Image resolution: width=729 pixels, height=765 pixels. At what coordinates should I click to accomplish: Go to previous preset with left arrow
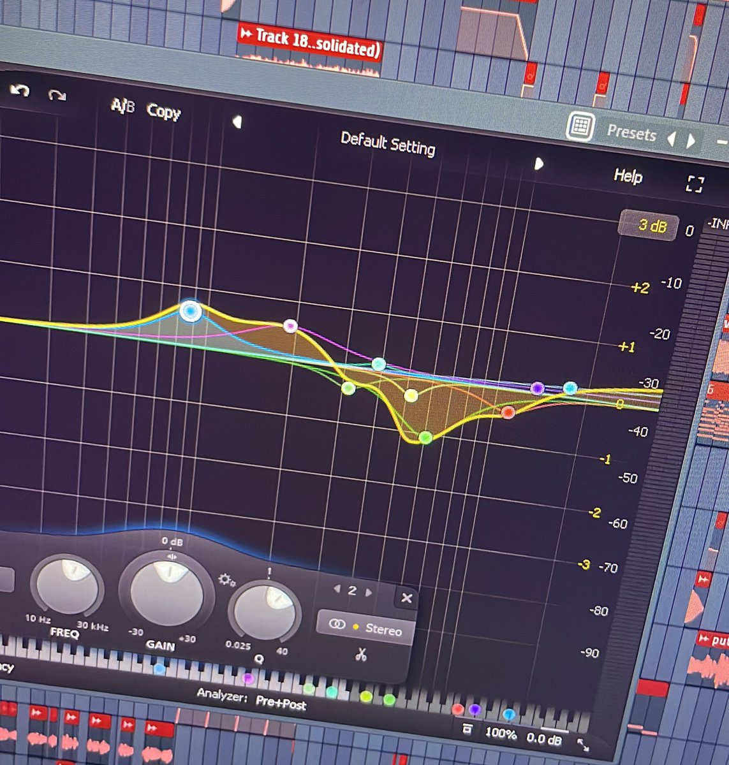click(237, 121)
